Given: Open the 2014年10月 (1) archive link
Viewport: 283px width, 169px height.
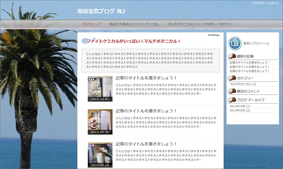Looking at the screenshot, I should (240, 106).
